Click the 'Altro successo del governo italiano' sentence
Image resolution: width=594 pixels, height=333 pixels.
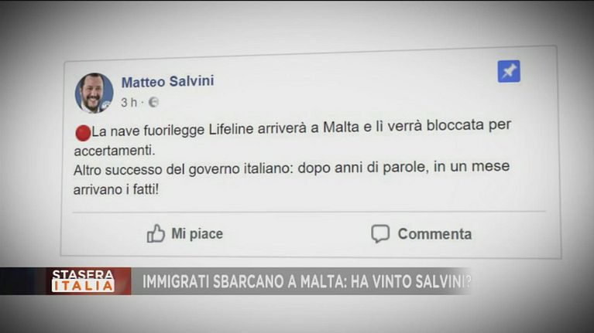[184, 169]
